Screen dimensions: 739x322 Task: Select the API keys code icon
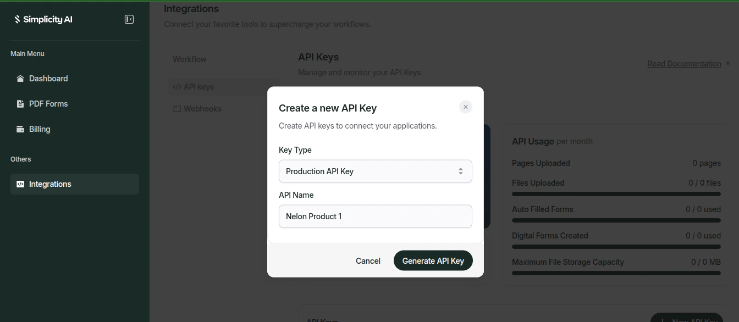coord(176,86)
